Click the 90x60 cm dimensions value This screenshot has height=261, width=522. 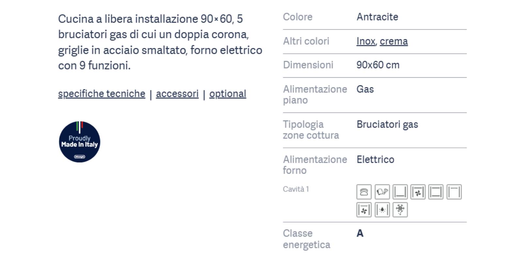coord(378,65)
